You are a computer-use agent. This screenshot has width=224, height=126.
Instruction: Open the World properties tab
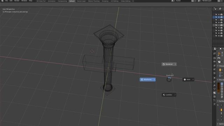[215, 73]
